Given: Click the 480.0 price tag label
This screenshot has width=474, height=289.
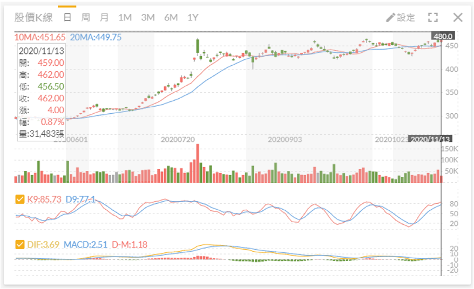Looking at the screenshot, I should pyautogui.click(x=443, y=36).
